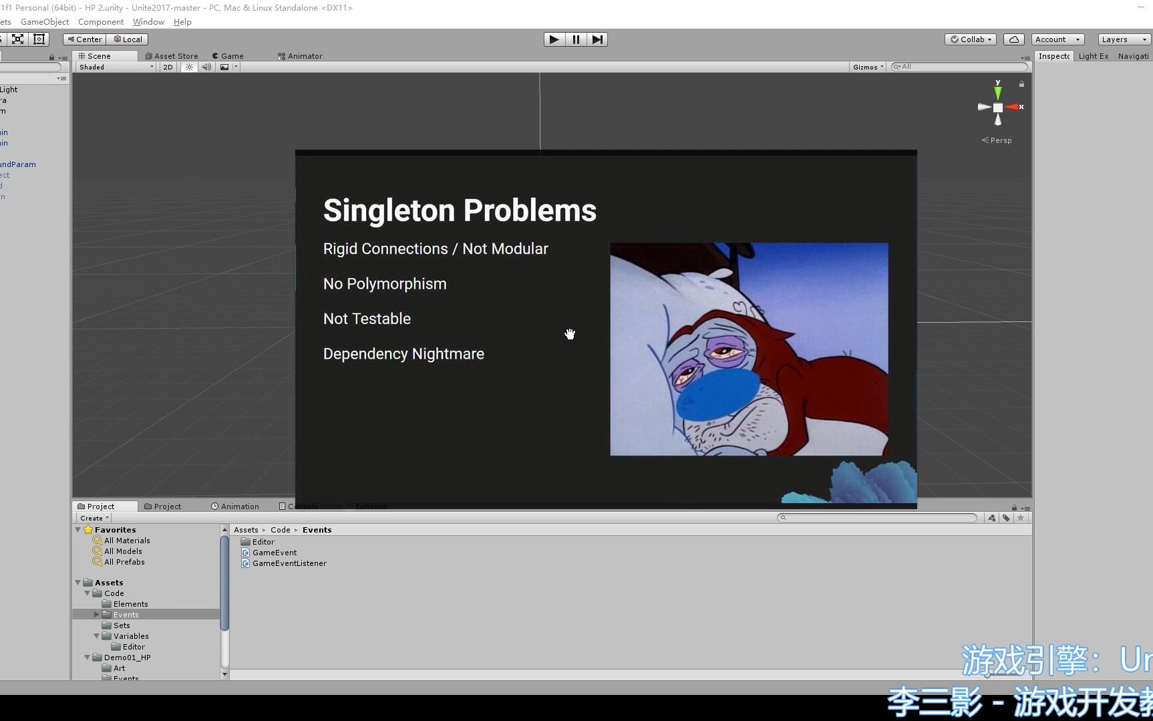The height and width of the screenshot is (721, 1153).
Task: Open the Layers dropdown
Action: coord(1124,39)
